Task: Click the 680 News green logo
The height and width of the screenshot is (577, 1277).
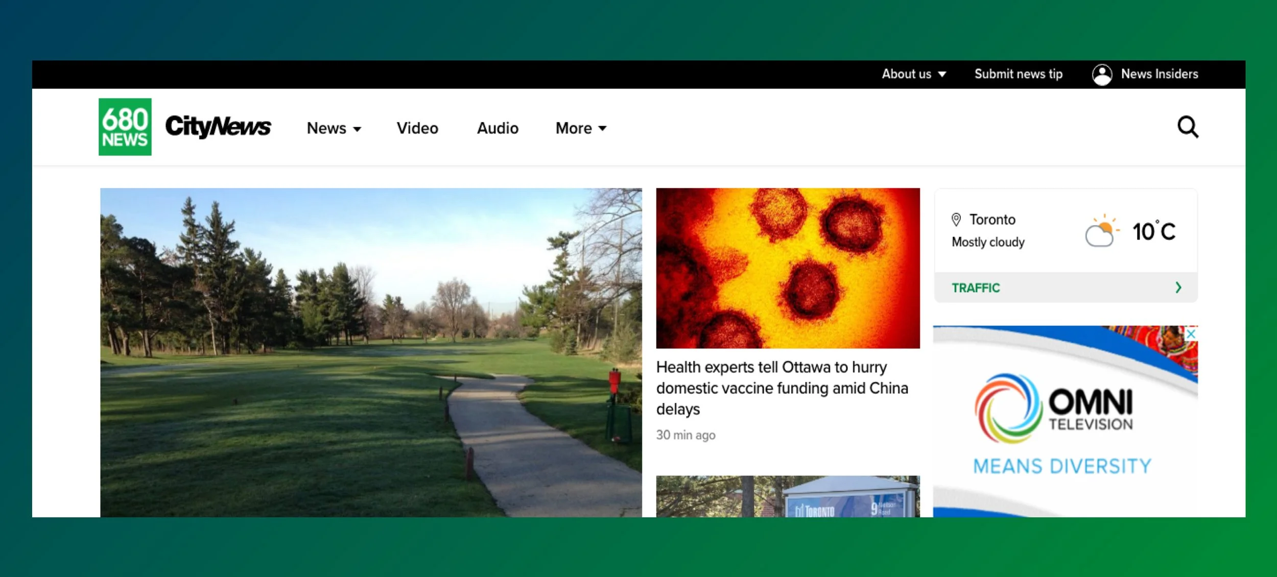Action: pyautogui.click(x=125, y=127)
